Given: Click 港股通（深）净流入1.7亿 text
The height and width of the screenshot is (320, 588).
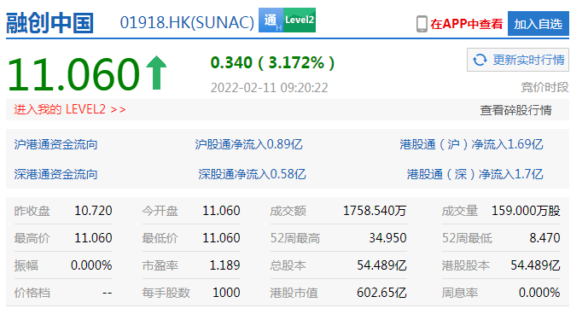Looking at the screenshot, I should 475,174.
